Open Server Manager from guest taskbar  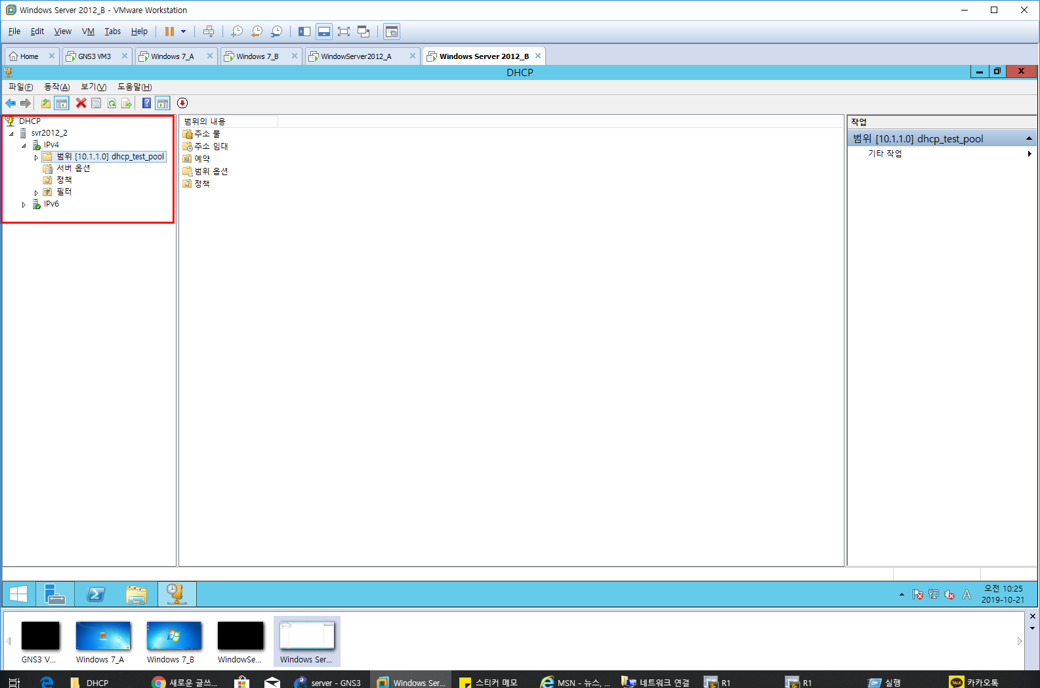(55, 594)
